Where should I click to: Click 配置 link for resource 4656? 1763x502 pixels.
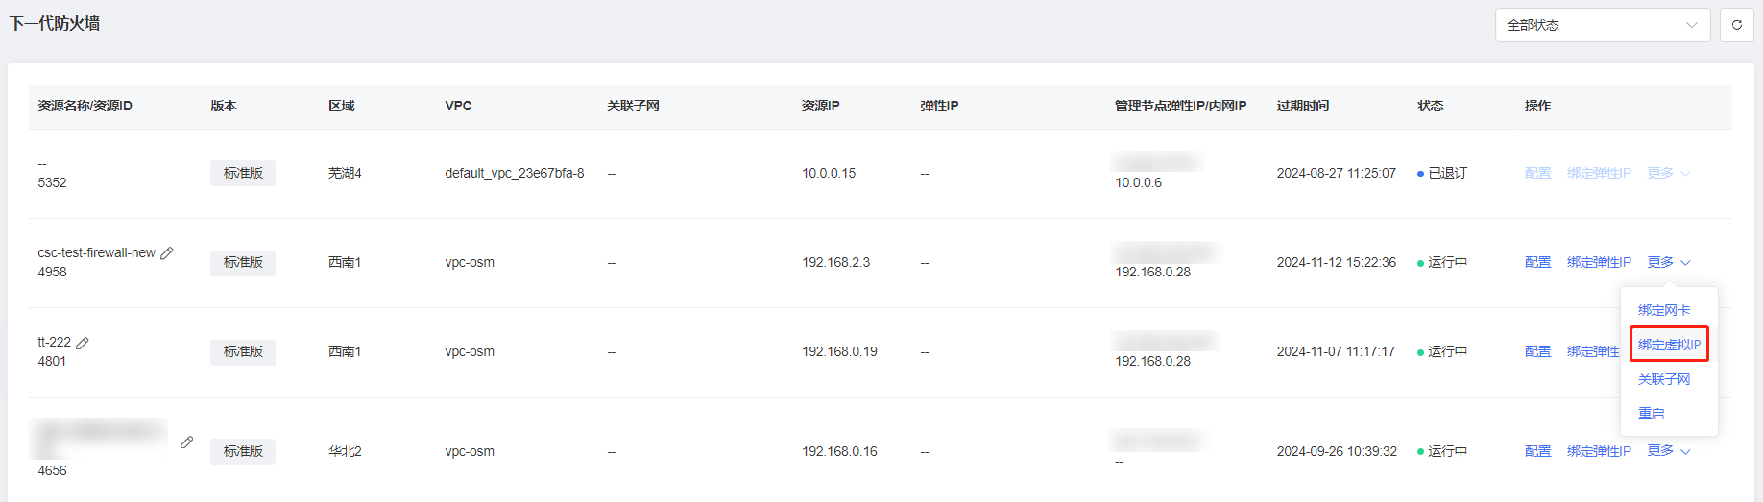tap(1537, 451)
